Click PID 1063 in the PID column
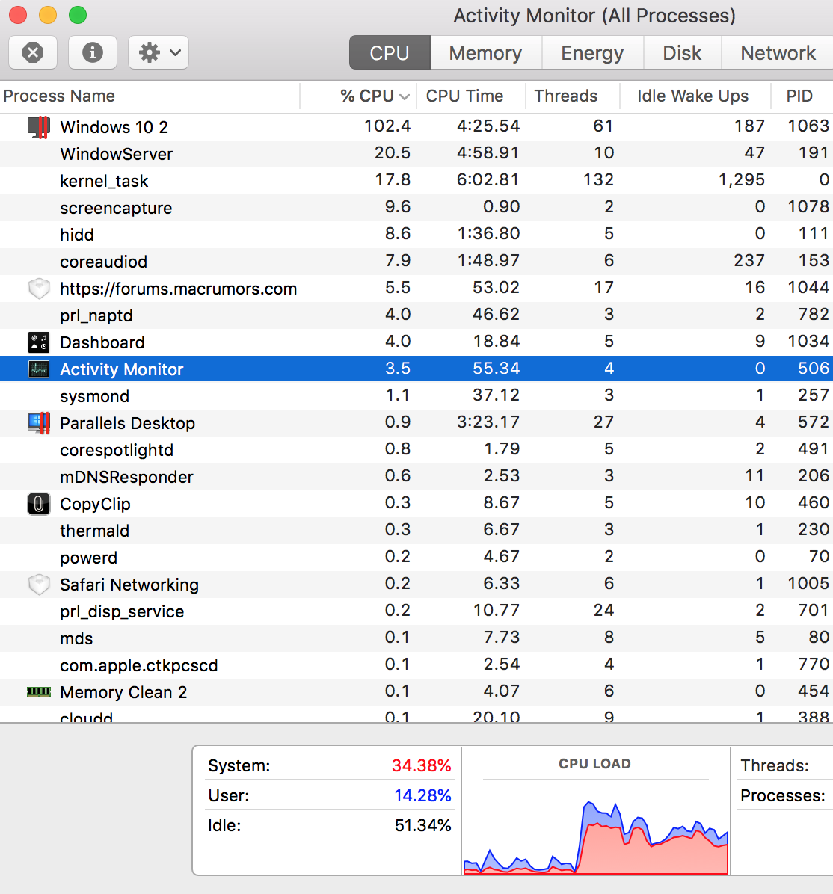Image resolution: width=833 pixels, height=894 pixels. coord(808,126)
